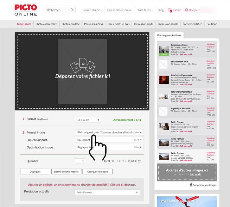Click the Bonjour user account icon

(187, 10)
